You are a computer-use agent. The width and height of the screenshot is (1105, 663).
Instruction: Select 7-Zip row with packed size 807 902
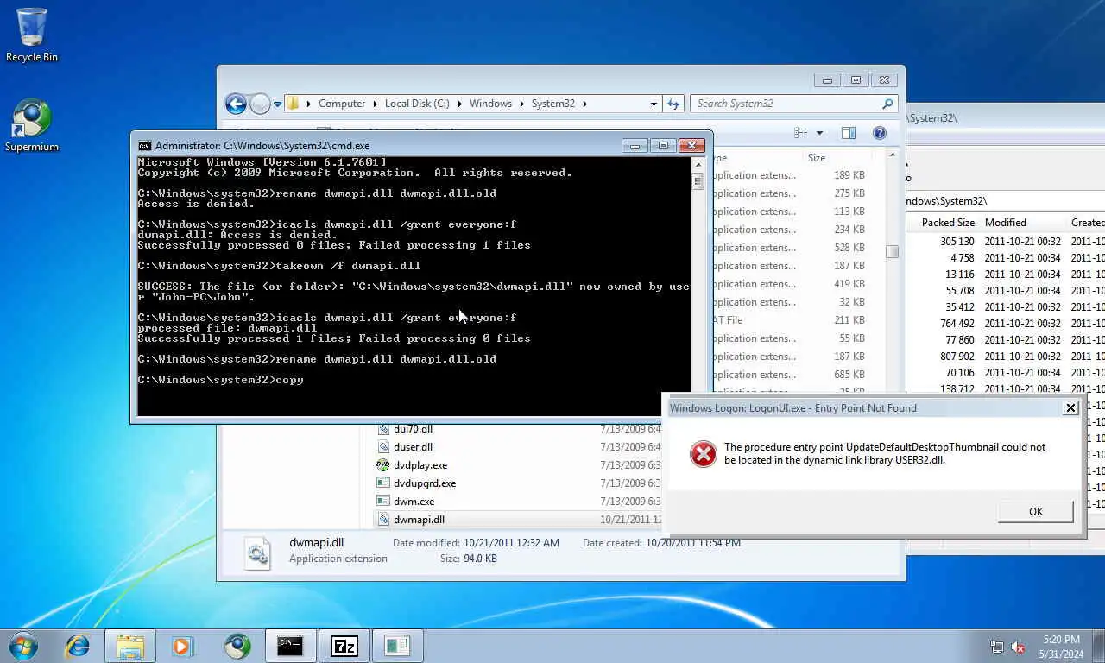(1006, 357)
